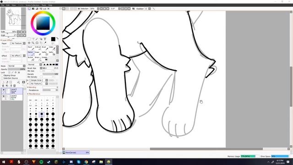This screenshot has width=293, height=165.
Task: Toggle the color wheel panel button
Action: click(x=29, y=9)
